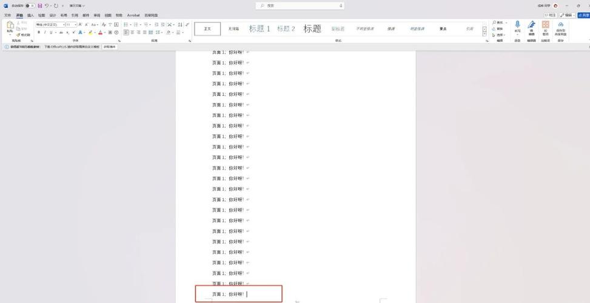Click Save to Baidu Netdisk cloud icon

pyautogui.click(x=561, y=24)
